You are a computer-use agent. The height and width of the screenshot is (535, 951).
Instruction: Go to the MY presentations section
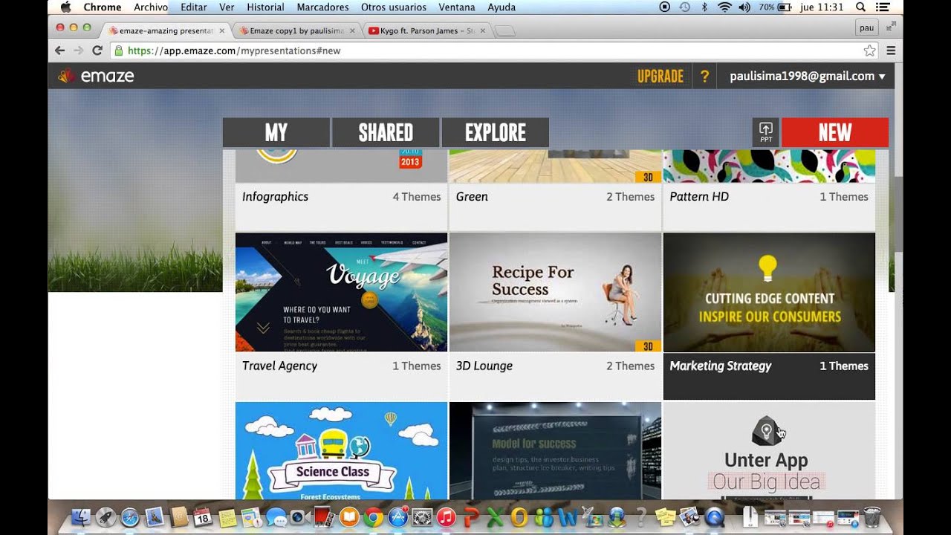click(x=276, y=132)
